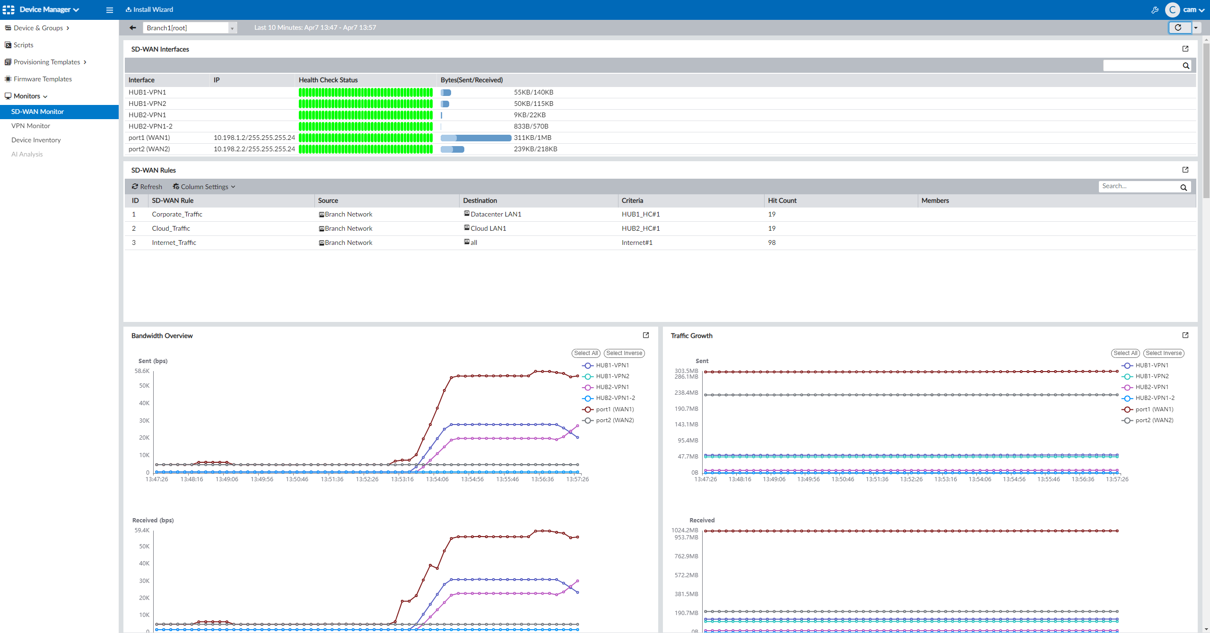Pop out the Traffic Growth widget
1210x633 pixels.
[1185, 335]
